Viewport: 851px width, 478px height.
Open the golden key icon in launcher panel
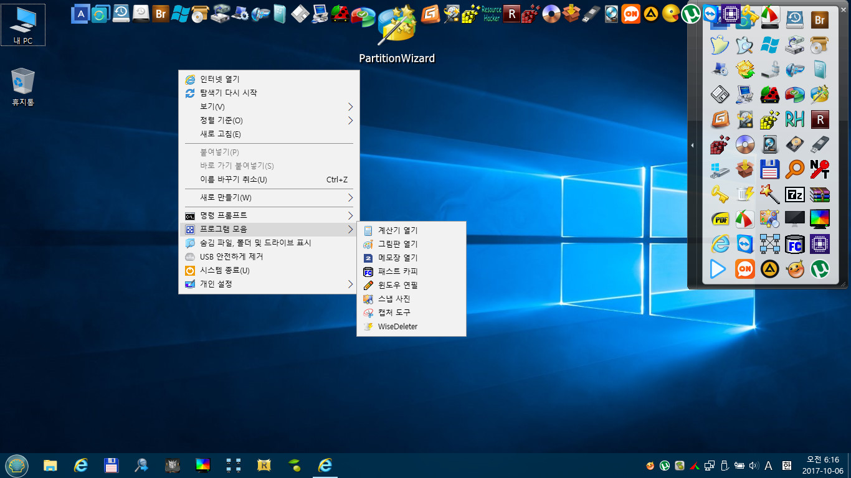(x=720, y=194)
